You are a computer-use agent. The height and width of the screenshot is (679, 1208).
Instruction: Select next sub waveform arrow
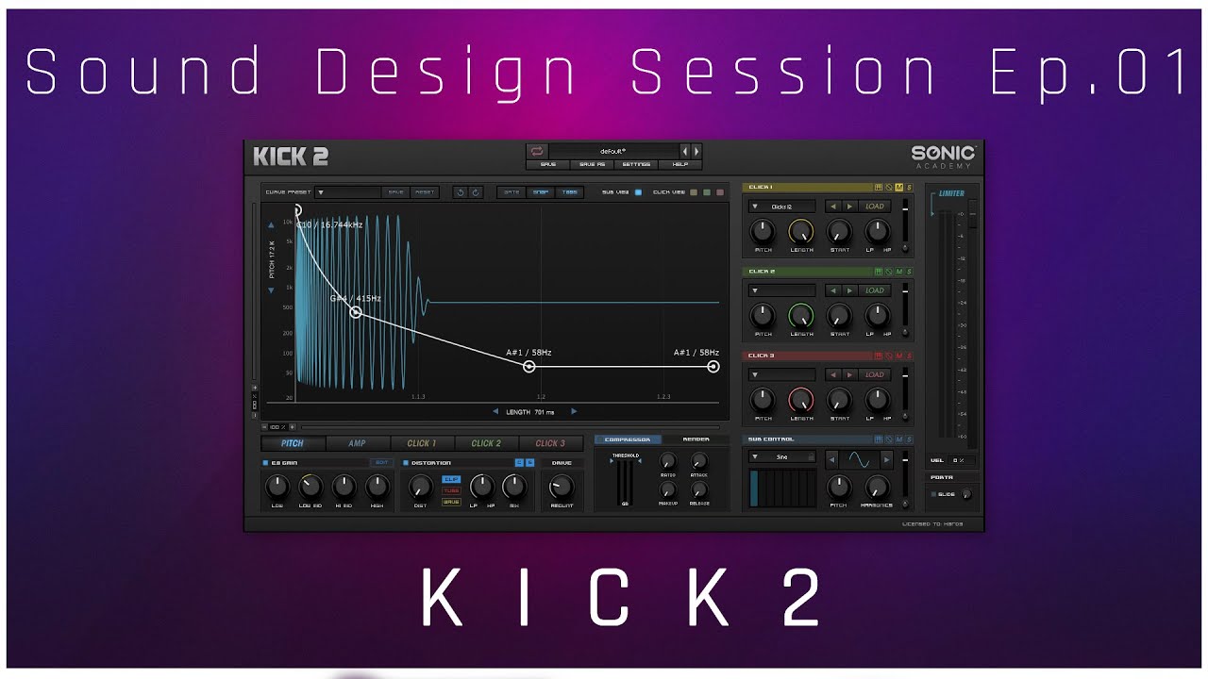[885, 459]
